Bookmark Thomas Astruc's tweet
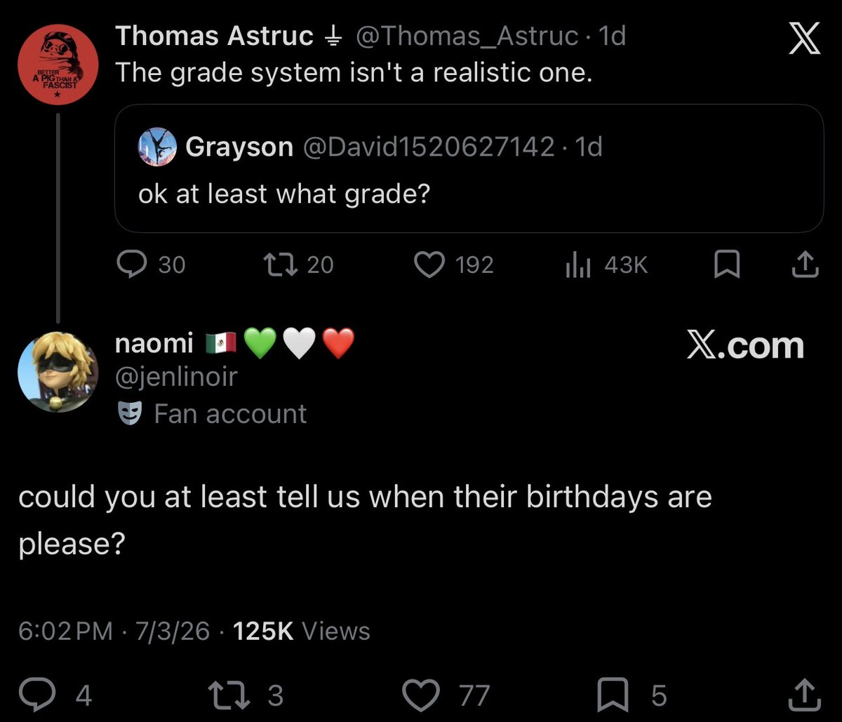 click(727, 265)
